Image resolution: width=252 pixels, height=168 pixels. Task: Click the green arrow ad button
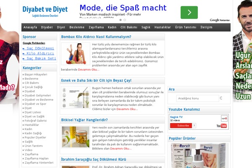click(189, 12)
